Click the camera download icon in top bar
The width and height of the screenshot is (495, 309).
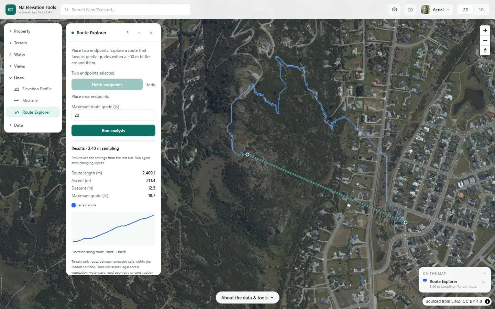tap(410, 10)
